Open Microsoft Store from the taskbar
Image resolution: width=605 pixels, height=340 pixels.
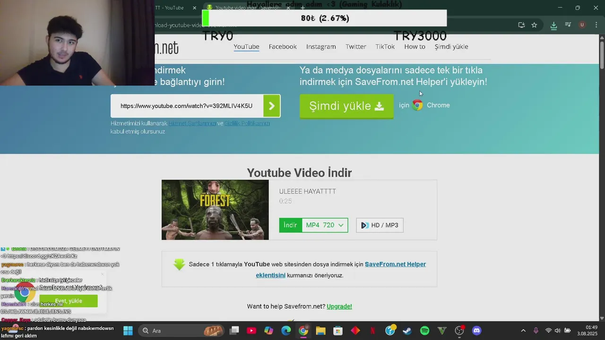pos(337,331)
